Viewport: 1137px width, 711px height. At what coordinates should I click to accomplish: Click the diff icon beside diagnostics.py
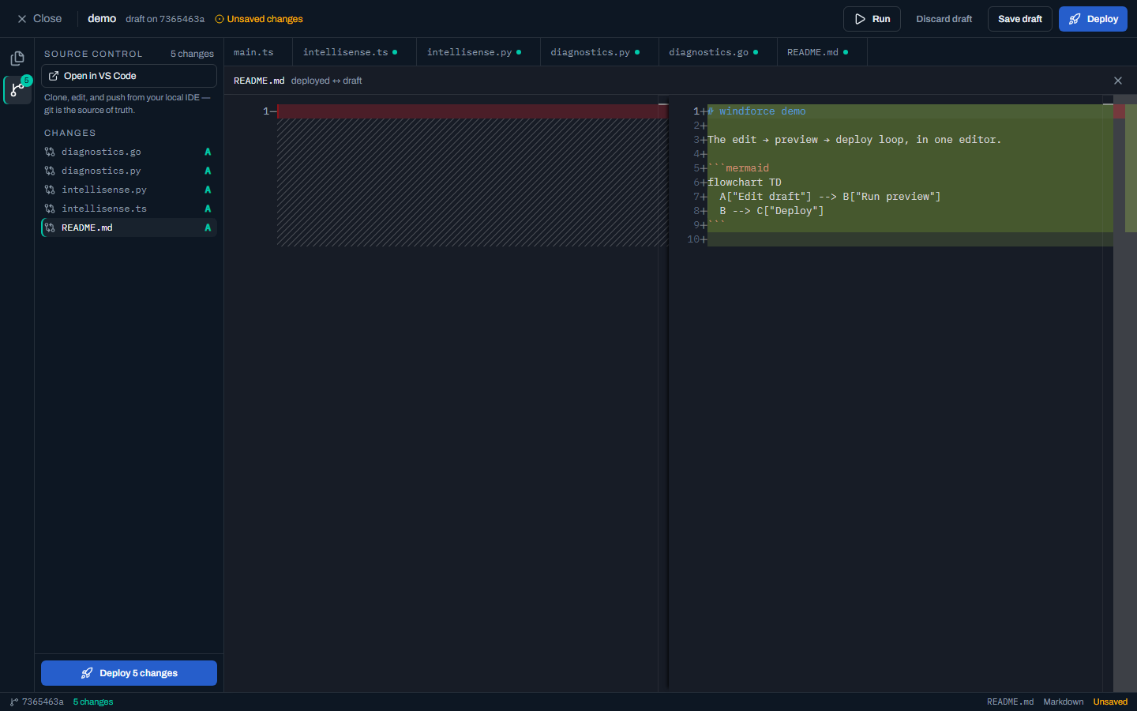[x=50, y=171]
